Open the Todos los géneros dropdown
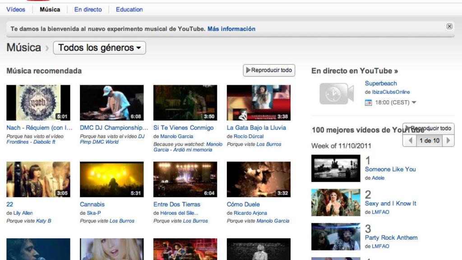Image resolution: width=462 pixels, height=260 pixels. [x=99, y=48]
